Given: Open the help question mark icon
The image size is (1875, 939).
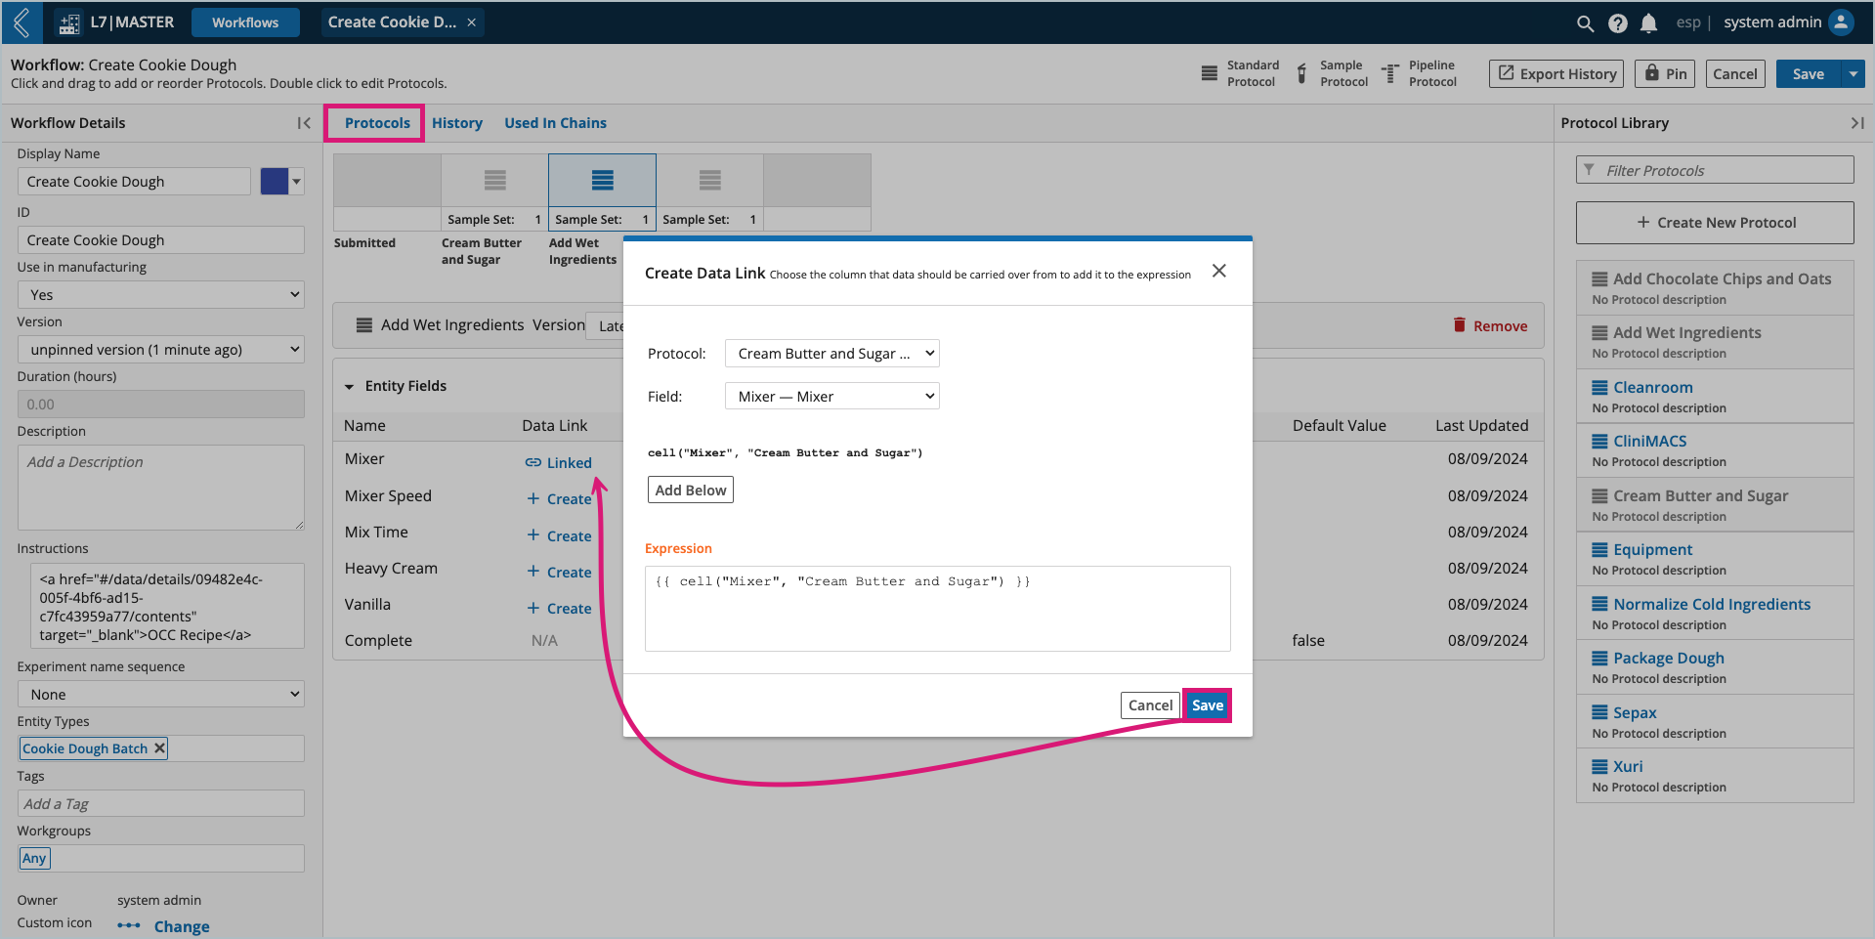Looking at the screenshot, I should [x=1617, y=22].
